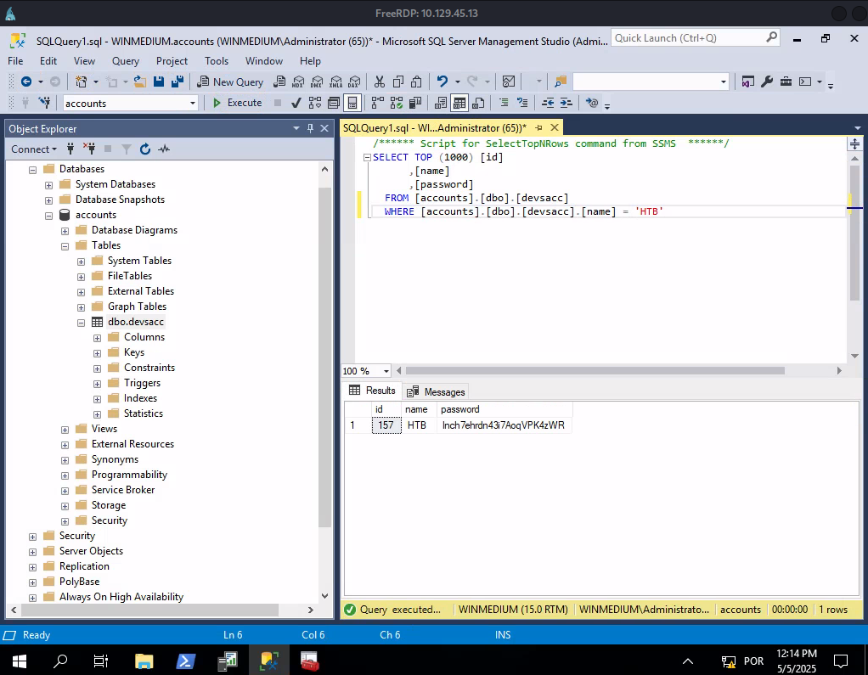Screen dimensions: 868x675
Task: Click the Object Explorer vertical scrollbar
Action: [x=325, y=357]
